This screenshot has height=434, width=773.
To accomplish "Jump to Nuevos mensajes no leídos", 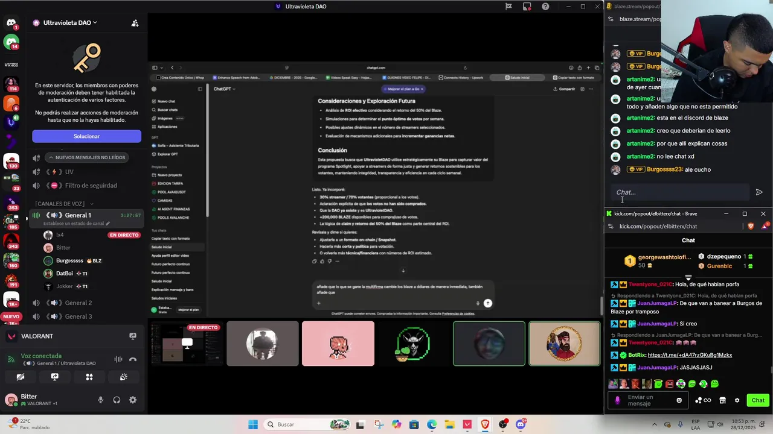I will click(x=86, y=157).
